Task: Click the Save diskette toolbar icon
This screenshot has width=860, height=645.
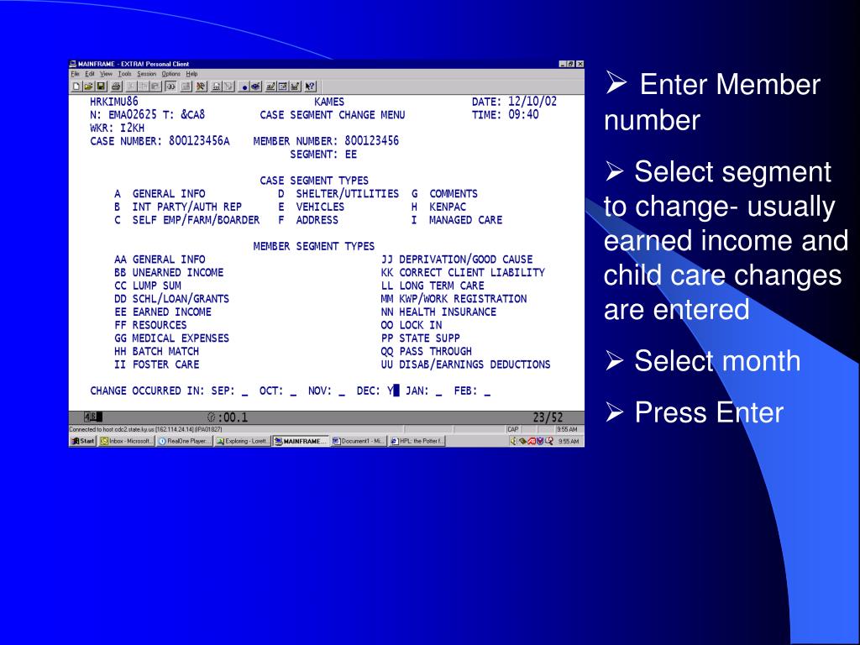Action: point(101,87)
